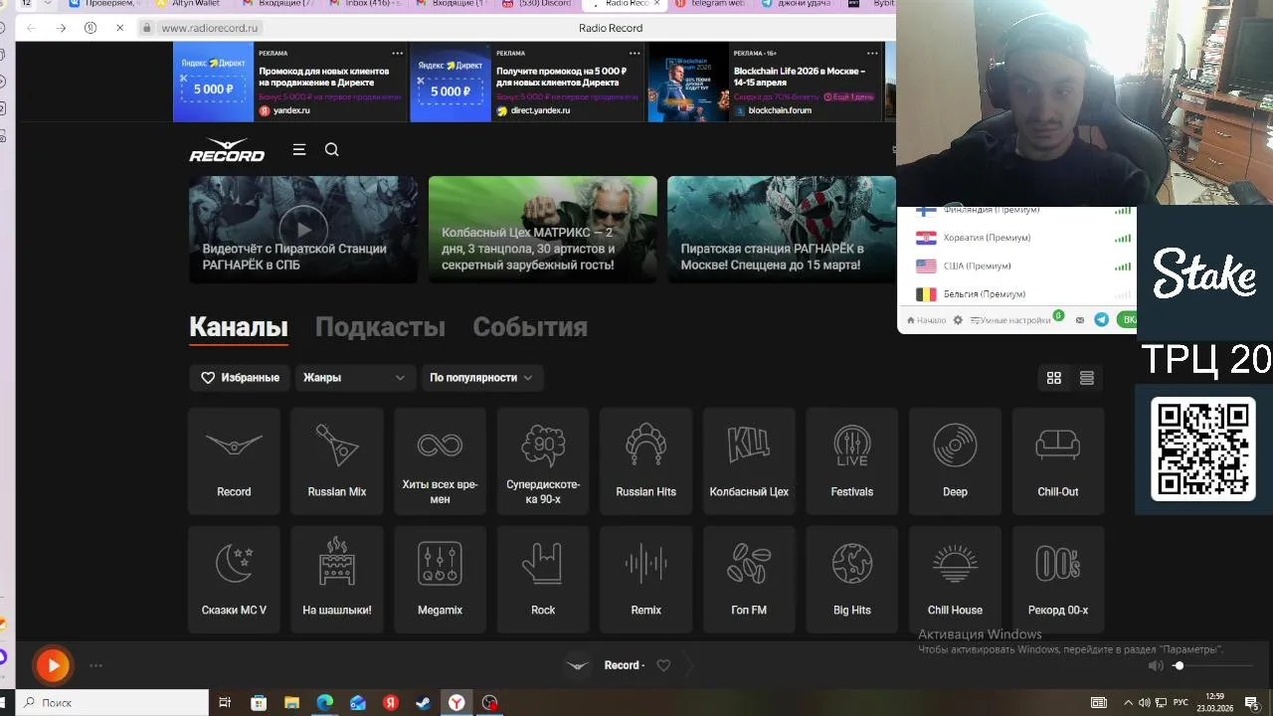Open the По популярности sort dropdown

click(482, 378)
